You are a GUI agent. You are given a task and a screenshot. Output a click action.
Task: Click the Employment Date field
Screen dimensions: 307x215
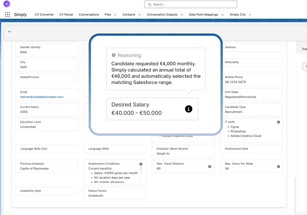(x=252, y=149)
